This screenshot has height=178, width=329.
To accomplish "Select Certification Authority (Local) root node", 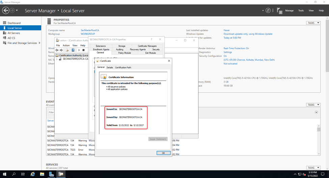I will pyautogui.click(x=72, y=55).
